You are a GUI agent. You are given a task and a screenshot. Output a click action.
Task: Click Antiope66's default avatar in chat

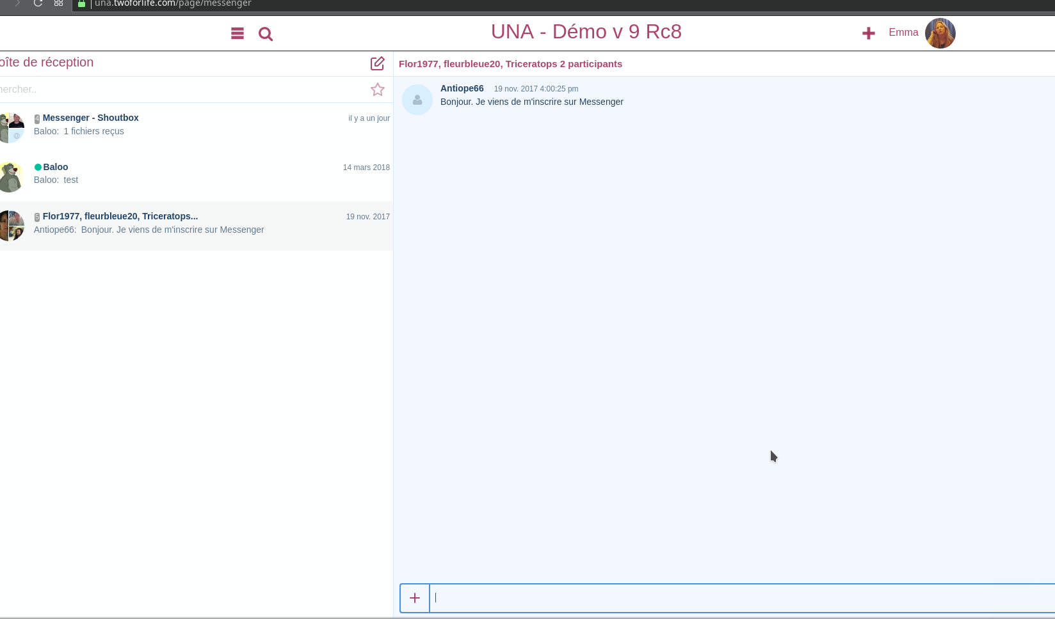(x=417, y=100)
